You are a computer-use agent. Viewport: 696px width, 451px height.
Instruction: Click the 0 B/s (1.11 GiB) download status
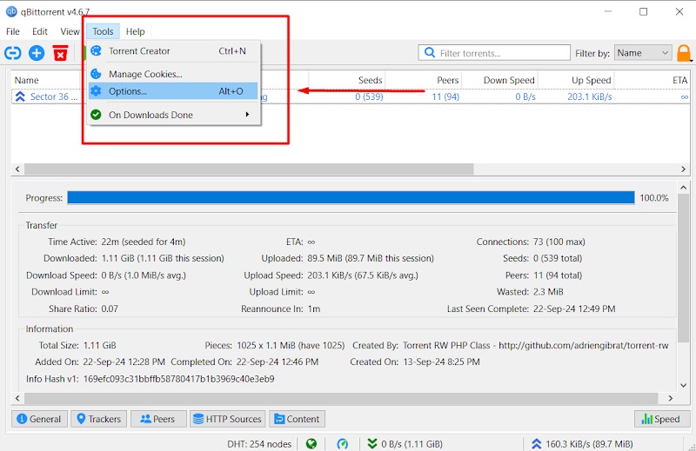click(x=412, y=444)
